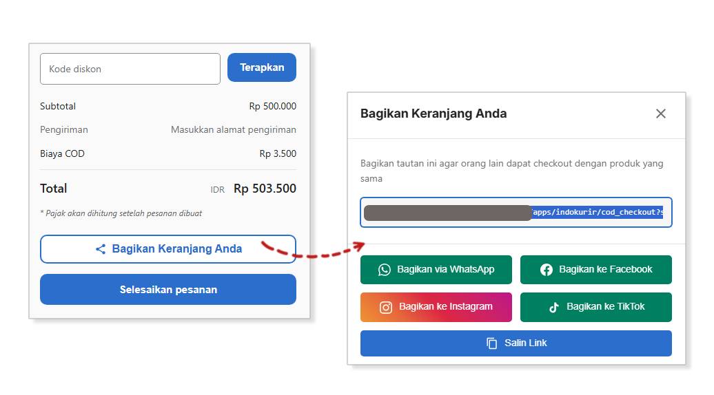Focus the Kode diskon input field
714x395 pixels.
(x=130, y=69)
